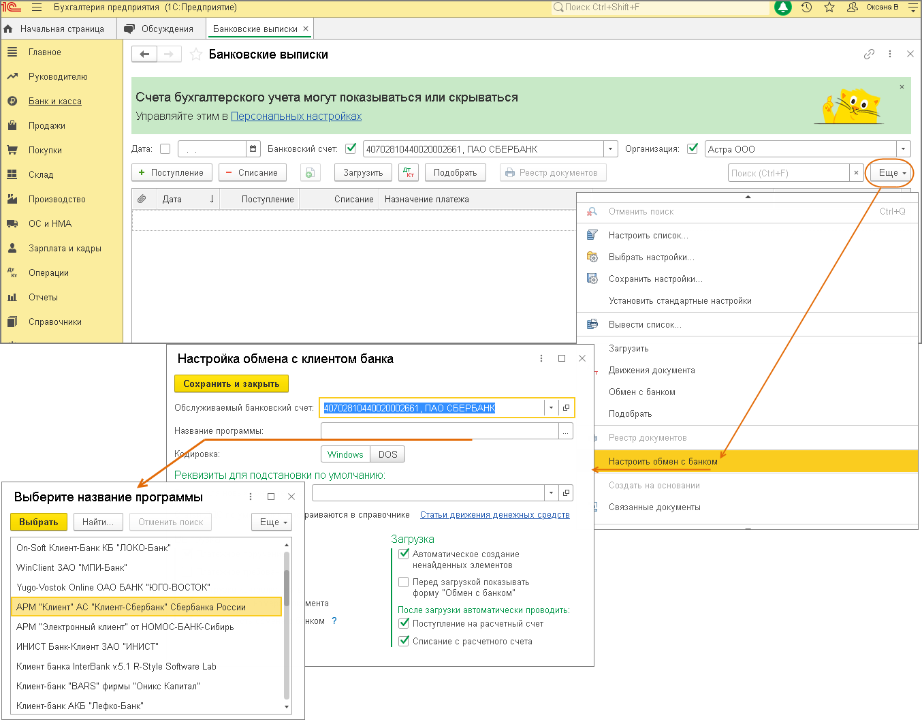Expand the Банковский счет dropdown
This screenshot has width=922, height=722.
pos(611,149)
